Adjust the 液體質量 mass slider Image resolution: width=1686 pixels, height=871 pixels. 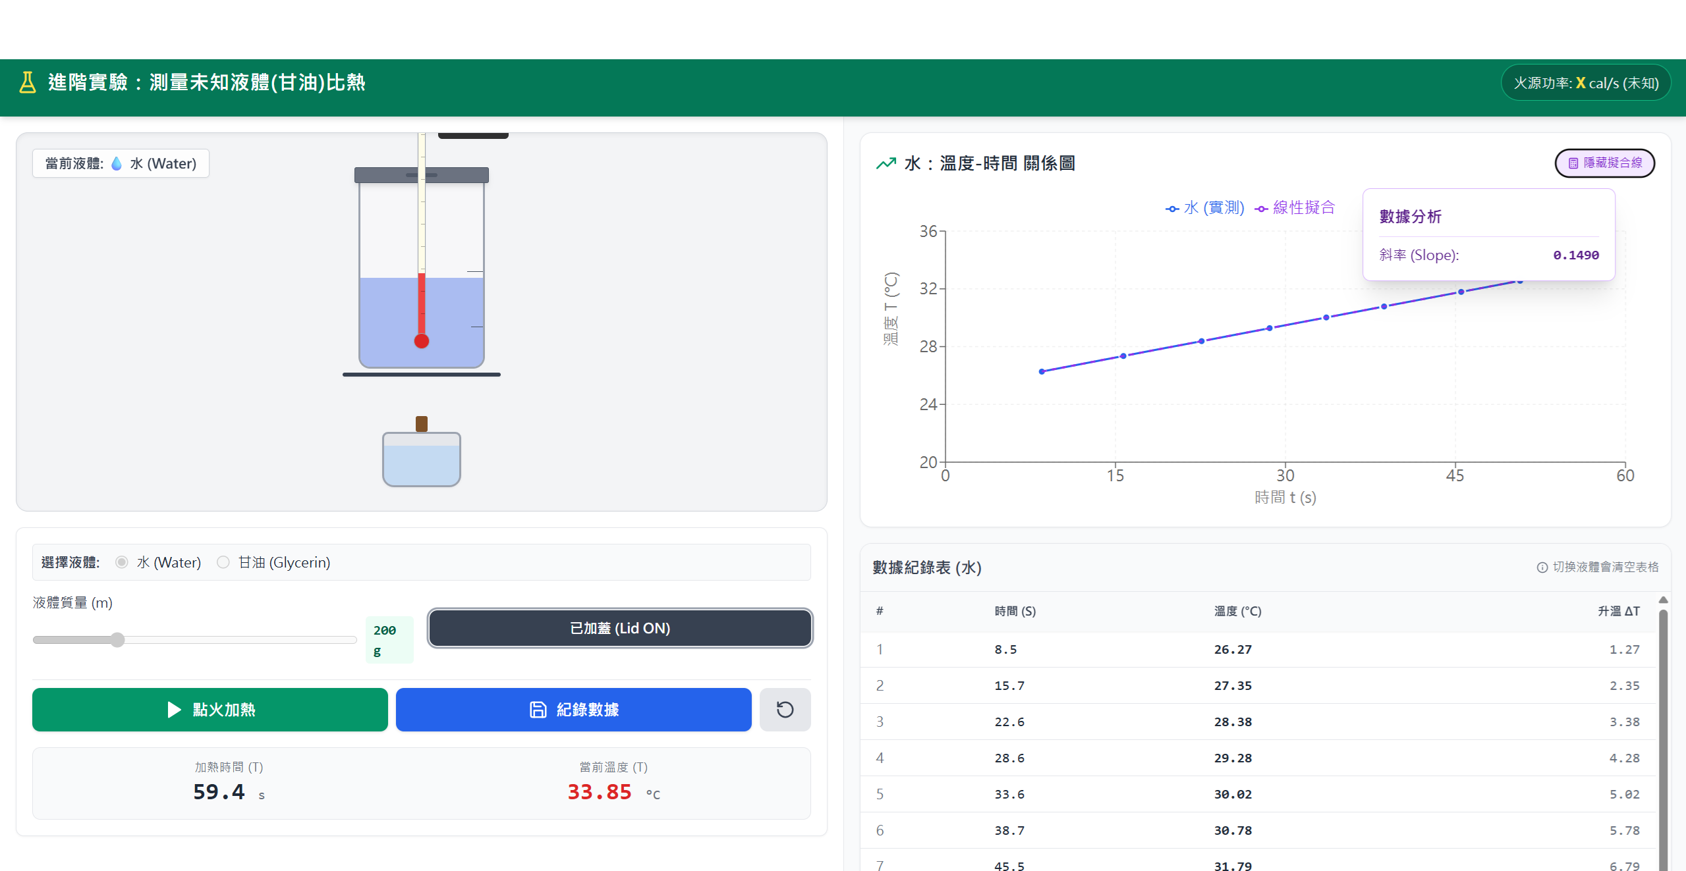[117, 639]
